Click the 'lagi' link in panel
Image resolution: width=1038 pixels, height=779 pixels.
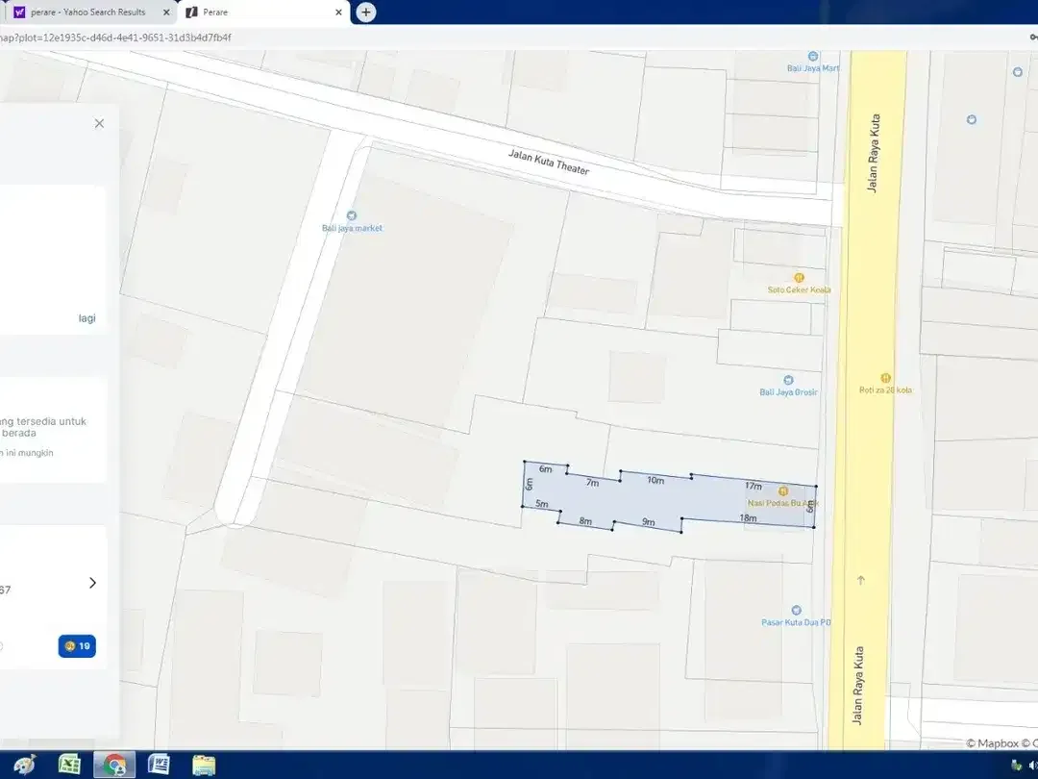tap(86, 318)
